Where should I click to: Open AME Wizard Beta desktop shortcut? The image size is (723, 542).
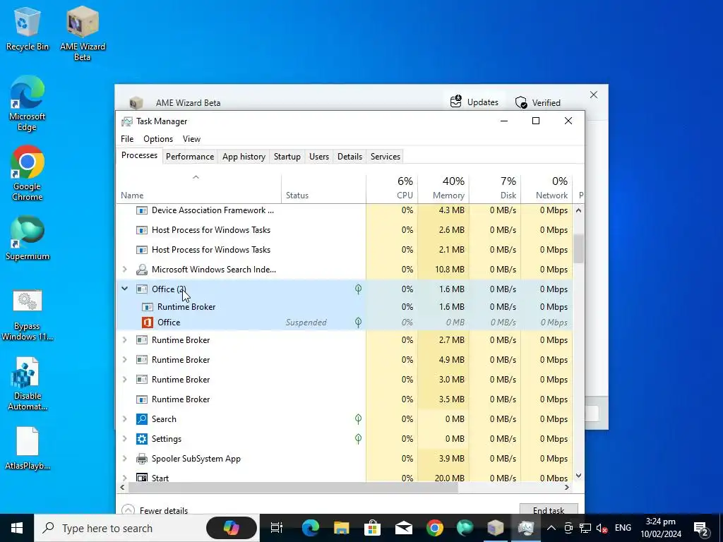click(83, 34)
